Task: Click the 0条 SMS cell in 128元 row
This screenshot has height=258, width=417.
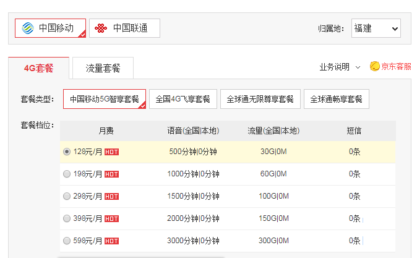Action: [x=355, y=152]
